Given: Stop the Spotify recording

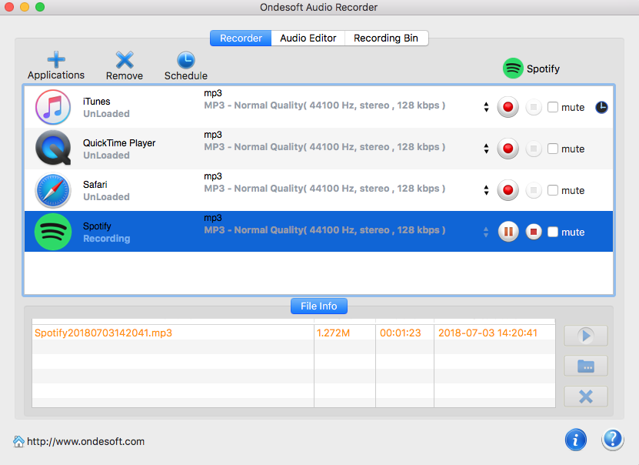Looking at the screenshot, I should (x=534, y=231).
